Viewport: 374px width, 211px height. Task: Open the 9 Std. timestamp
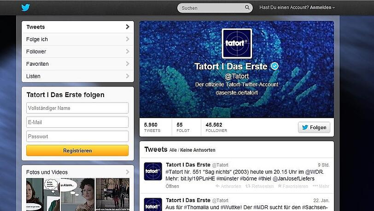(323, 165)
